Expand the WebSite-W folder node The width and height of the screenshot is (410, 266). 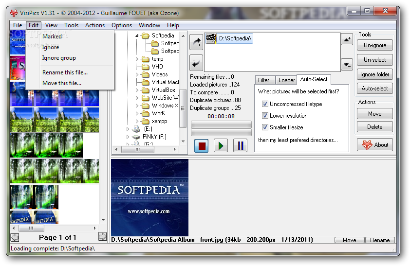137,98
